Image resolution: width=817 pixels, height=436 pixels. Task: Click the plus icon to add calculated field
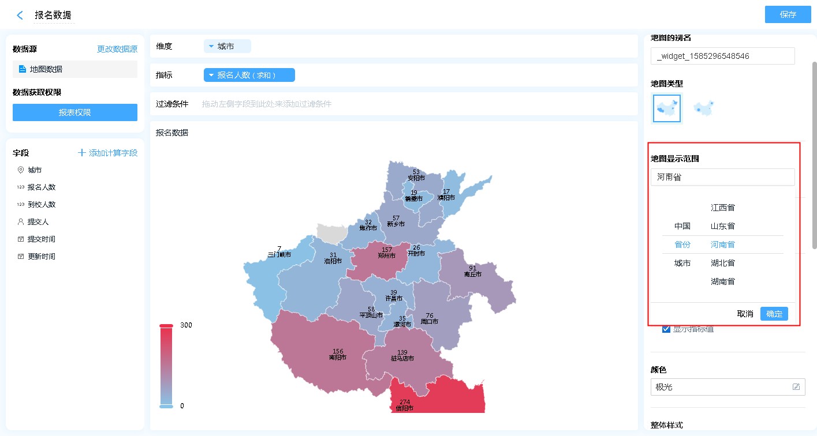click(81, 153)
